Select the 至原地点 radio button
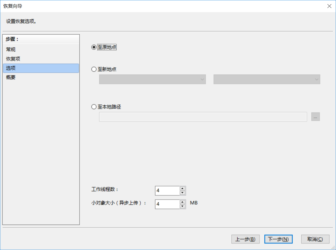 [94, 47]
